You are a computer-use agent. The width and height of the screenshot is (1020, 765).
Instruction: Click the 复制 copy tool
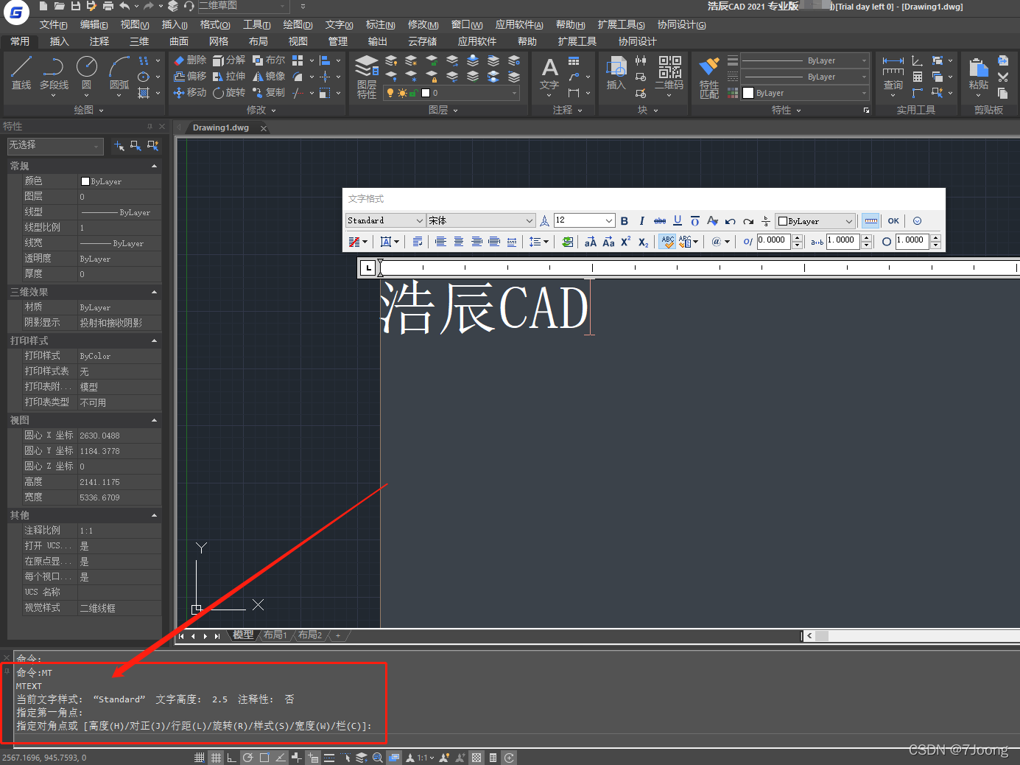(x=269, y=92)
